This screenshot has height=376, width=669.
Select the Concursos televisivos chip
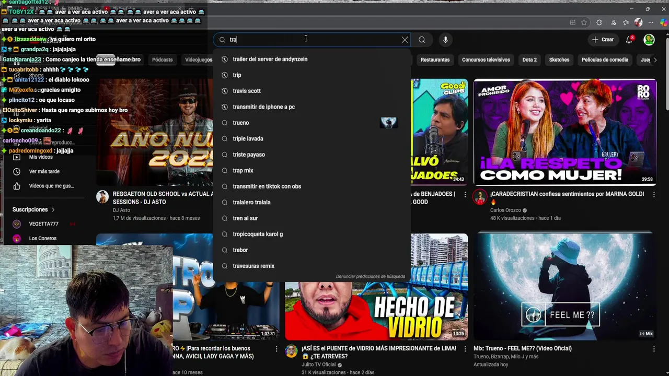point(486,60)
